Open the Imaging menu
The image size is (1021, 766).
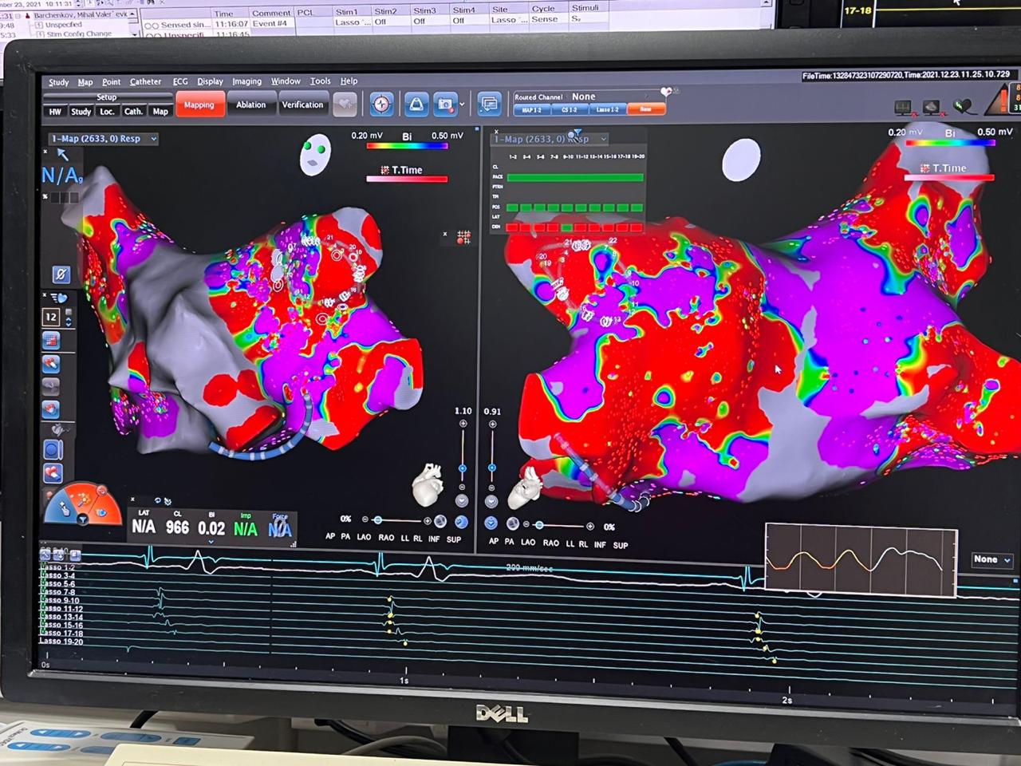[246, 81]
